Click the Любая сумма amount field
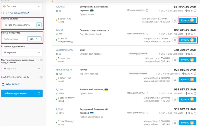Viewport: 200px width, 127px height. coord(14,39)
